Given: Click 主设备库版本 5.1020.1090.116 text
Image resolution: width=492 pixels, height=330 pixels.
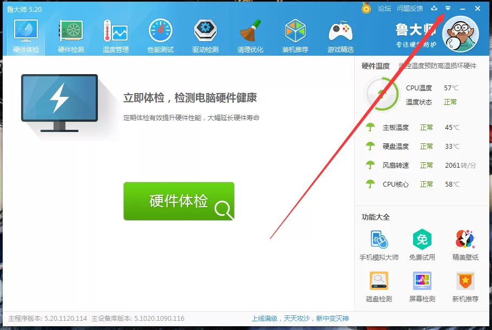Looking at the screenshot, I should 138,319.
